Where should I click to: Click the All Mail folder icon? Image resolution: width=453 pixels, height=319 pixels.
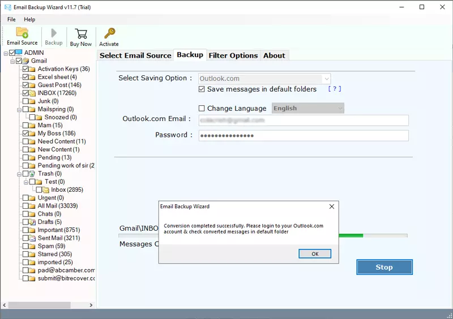tap(32, 206)
